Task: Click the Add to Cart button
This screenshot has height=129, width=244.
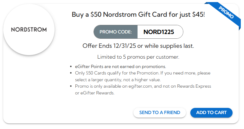Action: click(211, 113)
